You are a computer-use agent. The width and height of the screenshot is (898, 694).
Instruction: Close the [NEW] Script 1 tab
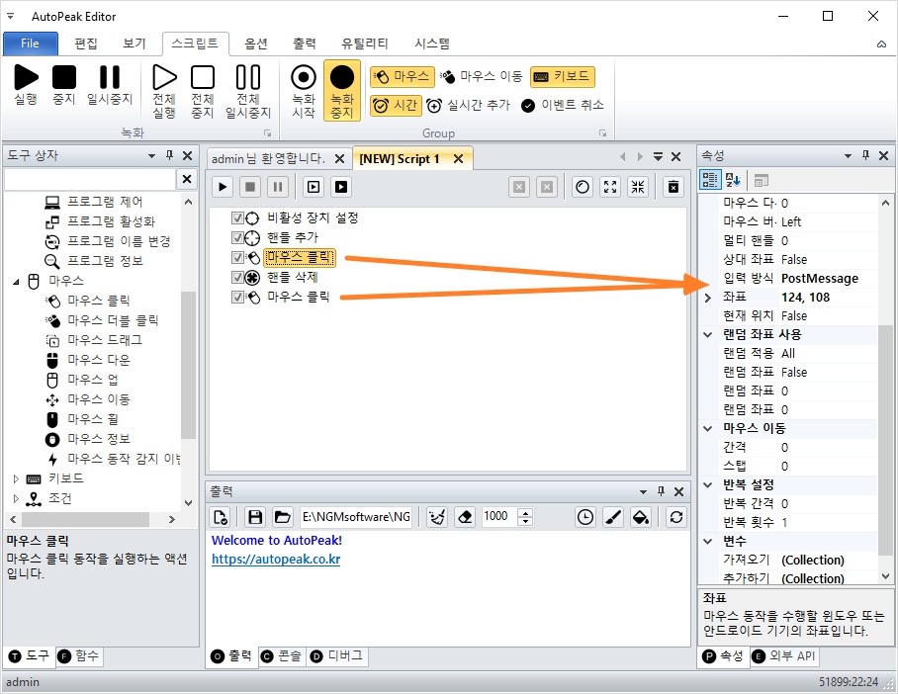[458, 159]
